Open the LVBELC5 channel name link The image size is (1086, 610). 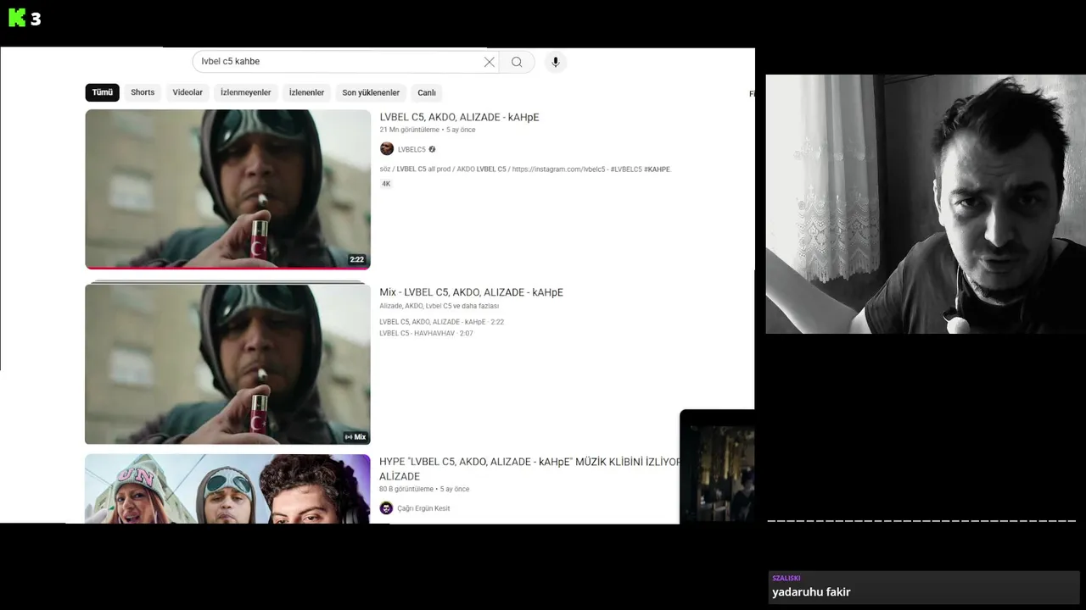tap(411, 150)
